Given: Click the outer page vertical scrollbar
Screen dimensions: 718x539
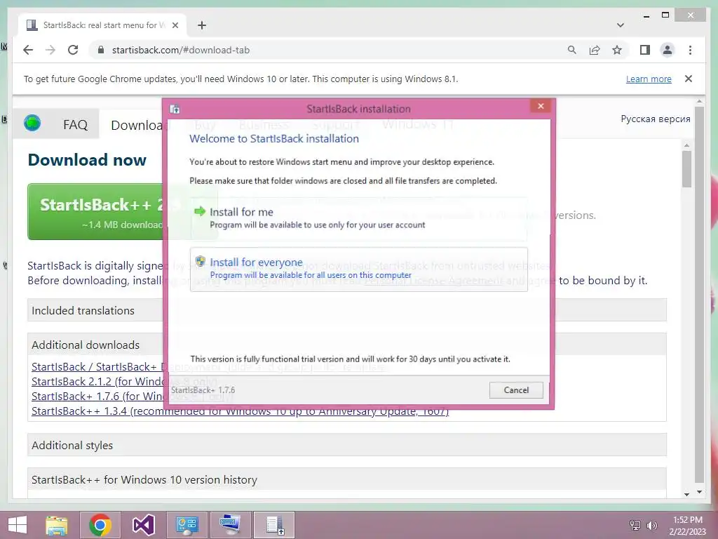Looking at the screenshot, I should (x=699, y=294).
